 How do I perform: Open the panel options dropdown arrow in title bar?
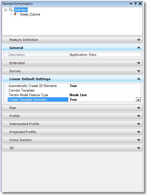pyautogui.click(x=131, y=4)
